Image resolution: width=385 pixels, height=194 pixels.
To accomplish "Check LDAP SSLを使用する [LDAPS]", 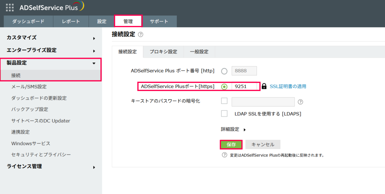I will [224, 113].
